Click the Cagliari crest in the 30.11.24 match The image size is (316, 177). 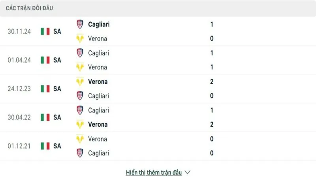(80, 24)
